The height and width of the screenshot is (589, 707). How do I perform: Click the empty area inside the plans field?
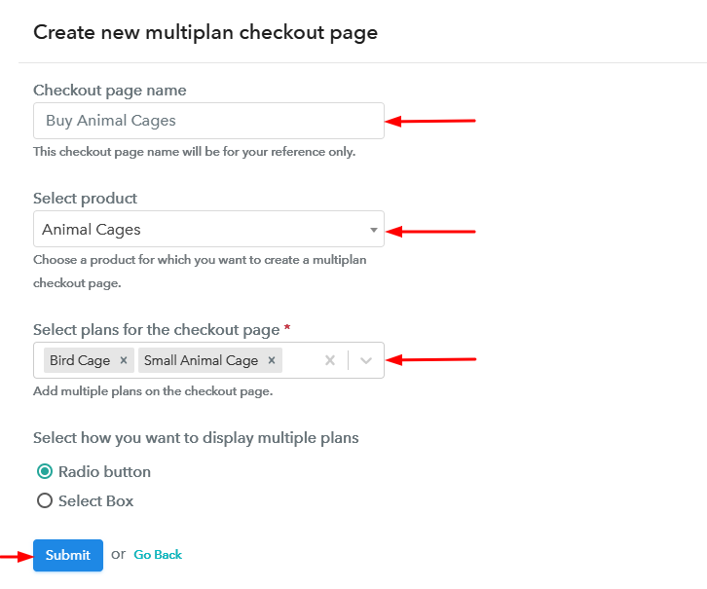point(300,360)
